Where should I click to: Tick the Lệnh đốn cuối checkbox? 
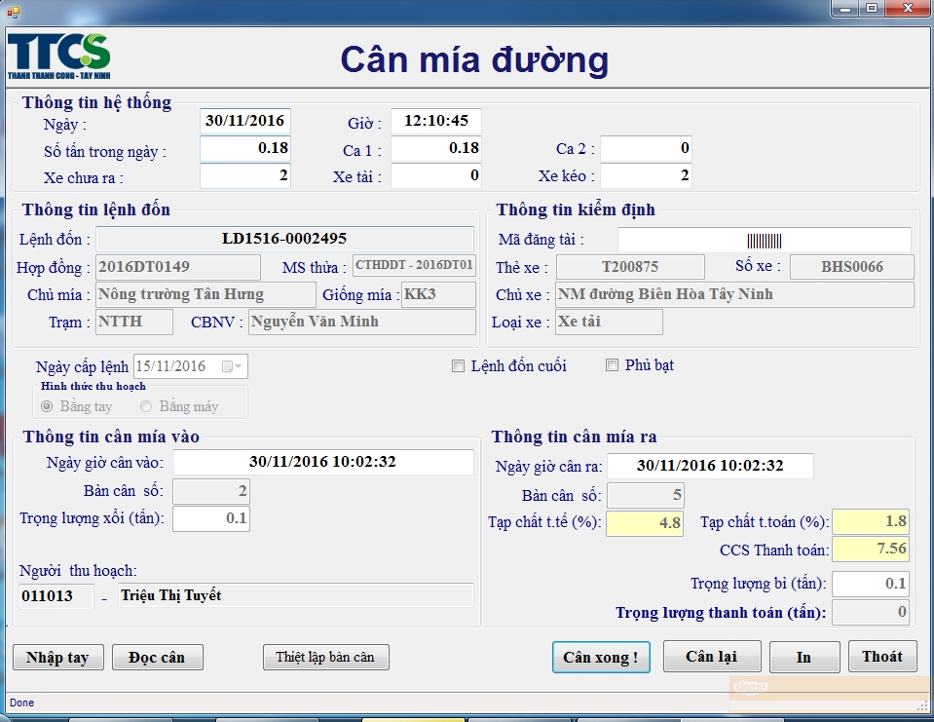pos(458,365)
